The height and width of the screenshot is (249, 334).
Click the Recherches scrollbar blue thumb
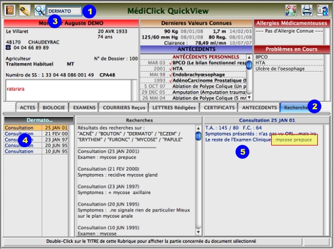[198, 136]
